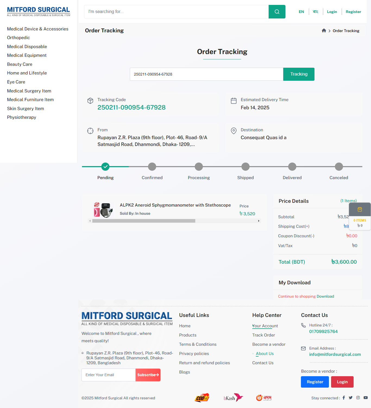Open the Beauty Care category
Screen dimensions: 371x408
20,64
